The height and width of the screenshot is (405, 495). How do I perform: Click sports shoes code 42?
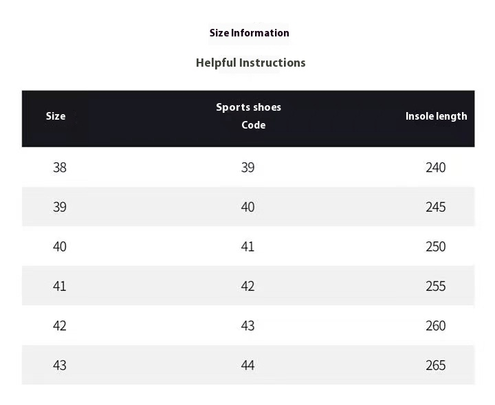(x=247, y=286)
